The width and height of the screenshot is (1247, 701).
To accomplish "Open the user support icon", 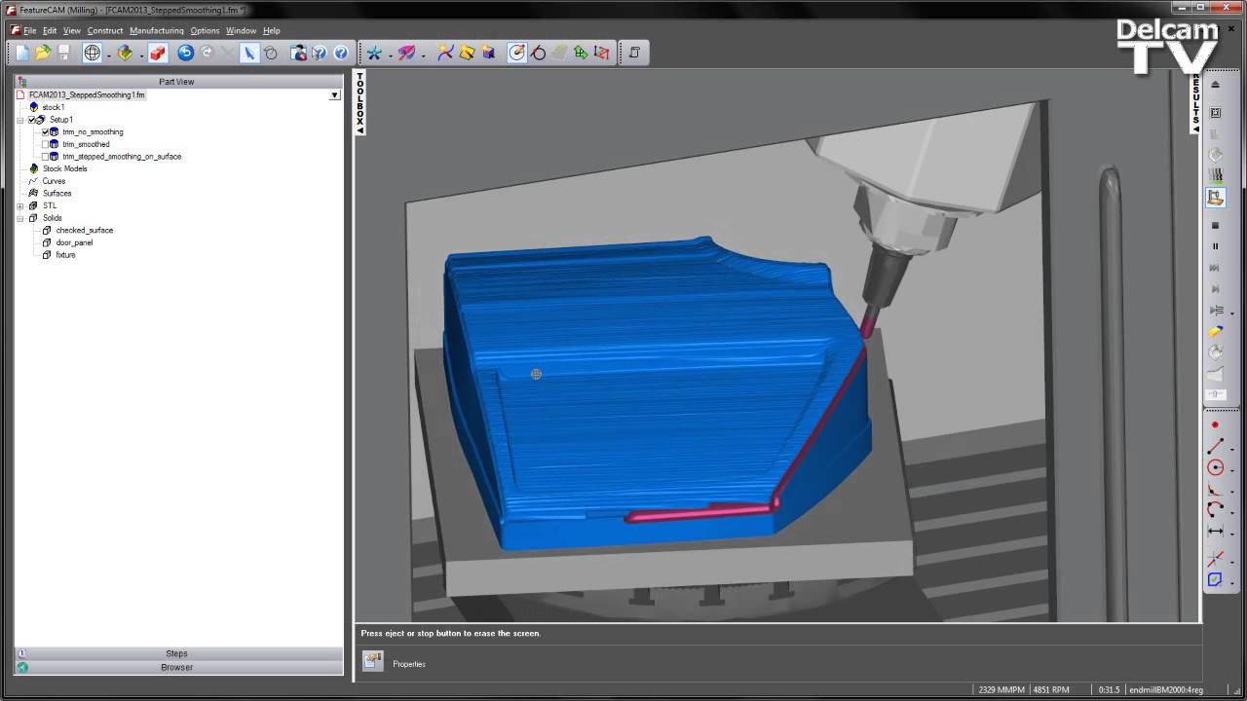I will tap(298, 53).
